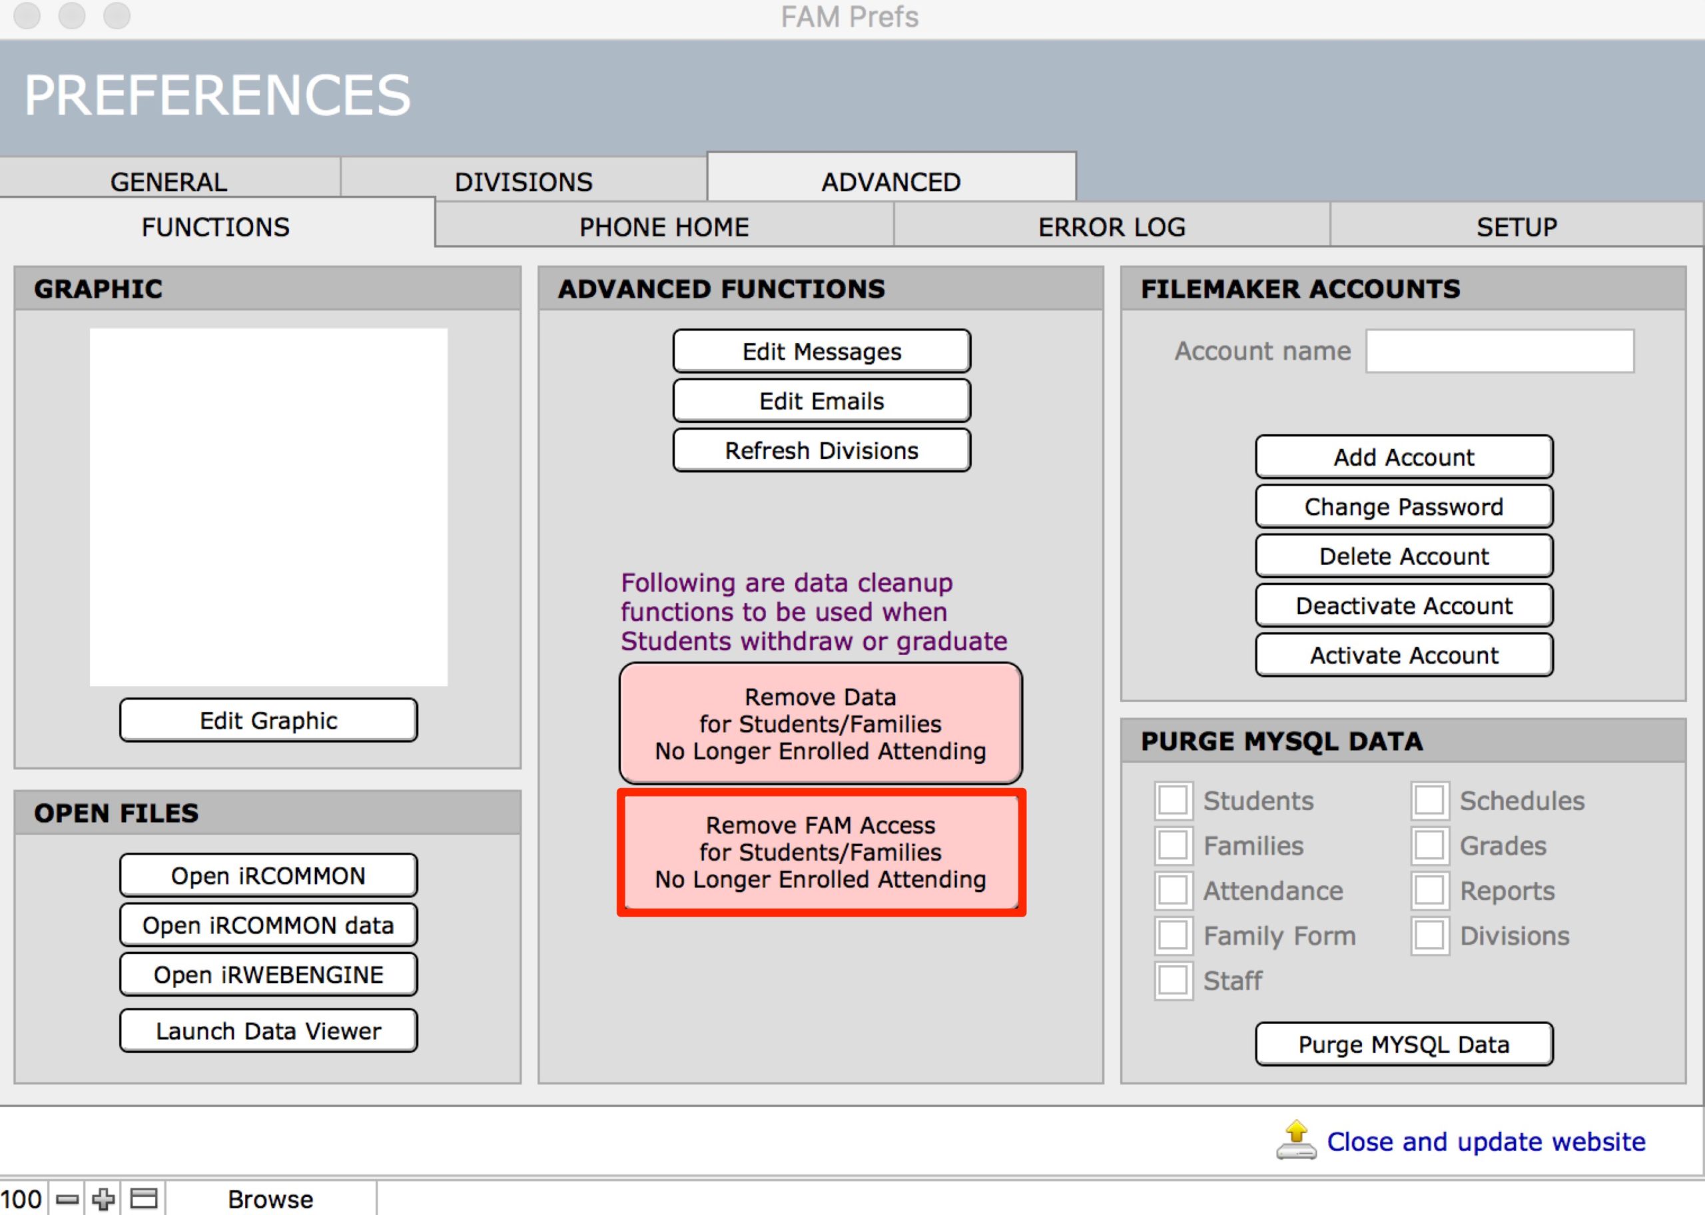Tick the Divisions purge checkbox

[1429, 935]
